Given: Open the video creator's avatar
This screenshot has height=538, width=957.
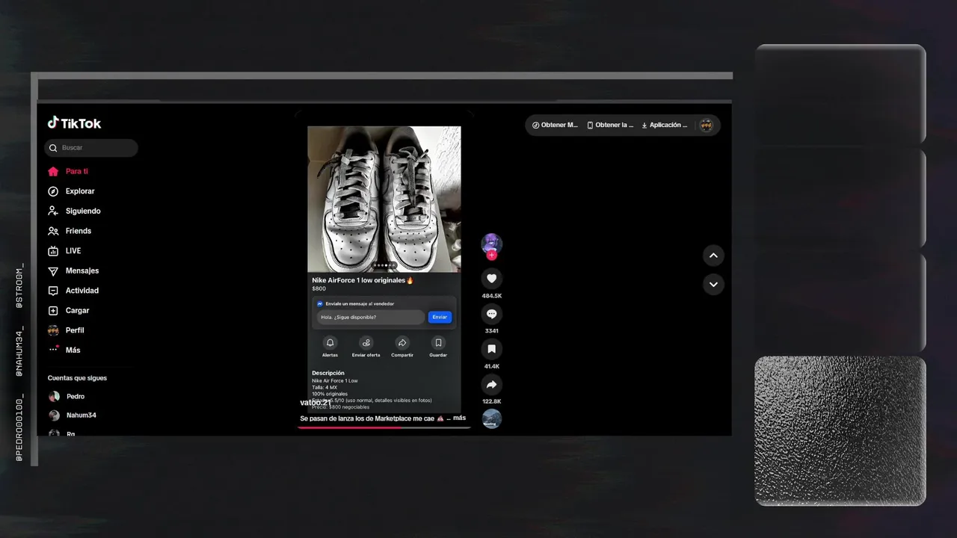Looking at the screenshot, I should pyautogui.click(x=491, y=243).
